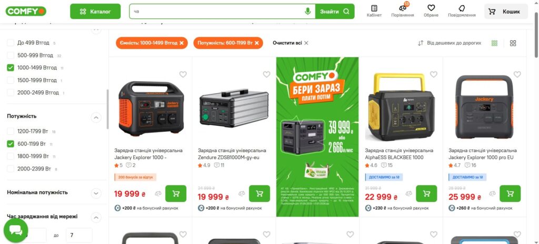Click the search input field

coord(216,12)
